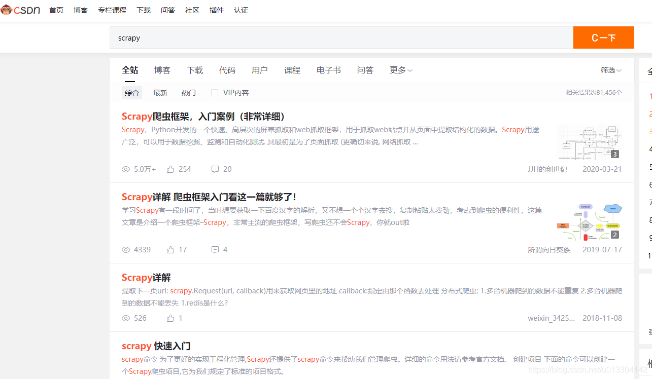Open article Scrapy详解 爬虫框架入门看这一篇就够了!
Image resolution: width=652 pixels, height=379 pixels.
pyautogui.click(x=209, y=197)
